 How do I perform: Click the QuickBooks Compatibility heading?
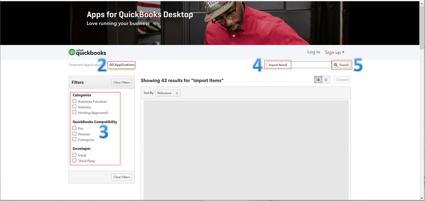click(x=95, y=122)
